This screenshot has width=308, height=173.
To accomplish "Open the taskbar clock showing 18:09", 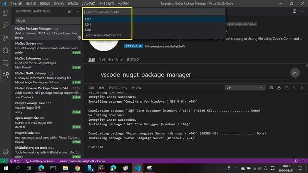I will point(286,168).
